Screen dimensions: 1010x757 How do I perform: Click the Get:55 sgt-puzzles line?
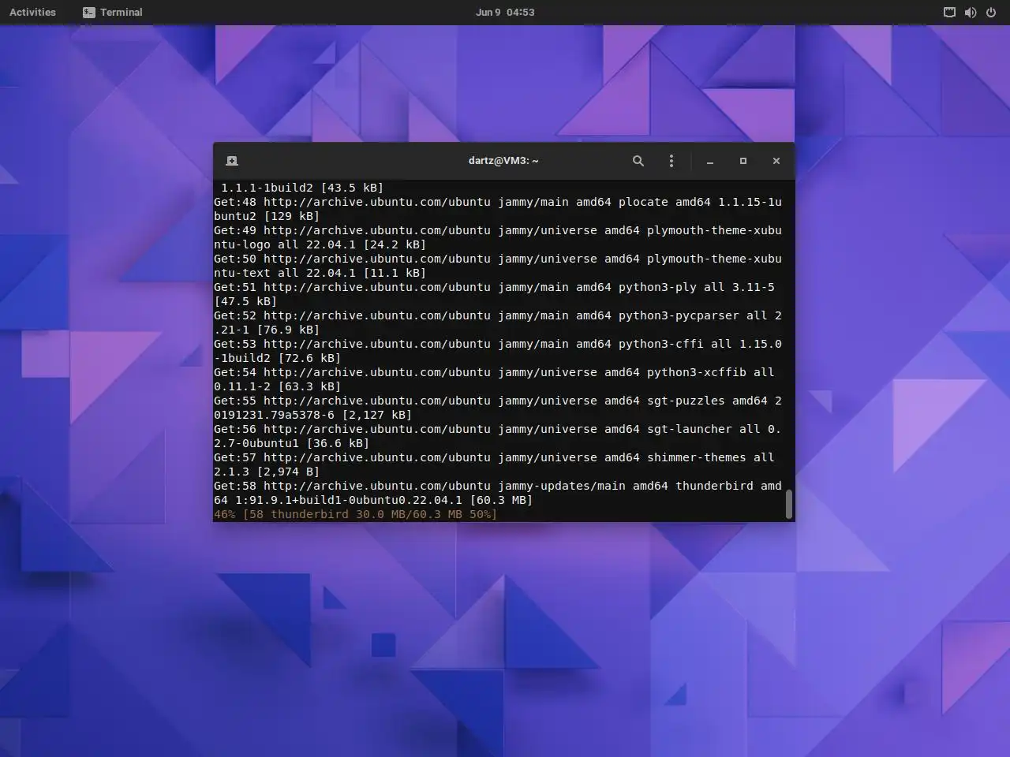(498, 408)
